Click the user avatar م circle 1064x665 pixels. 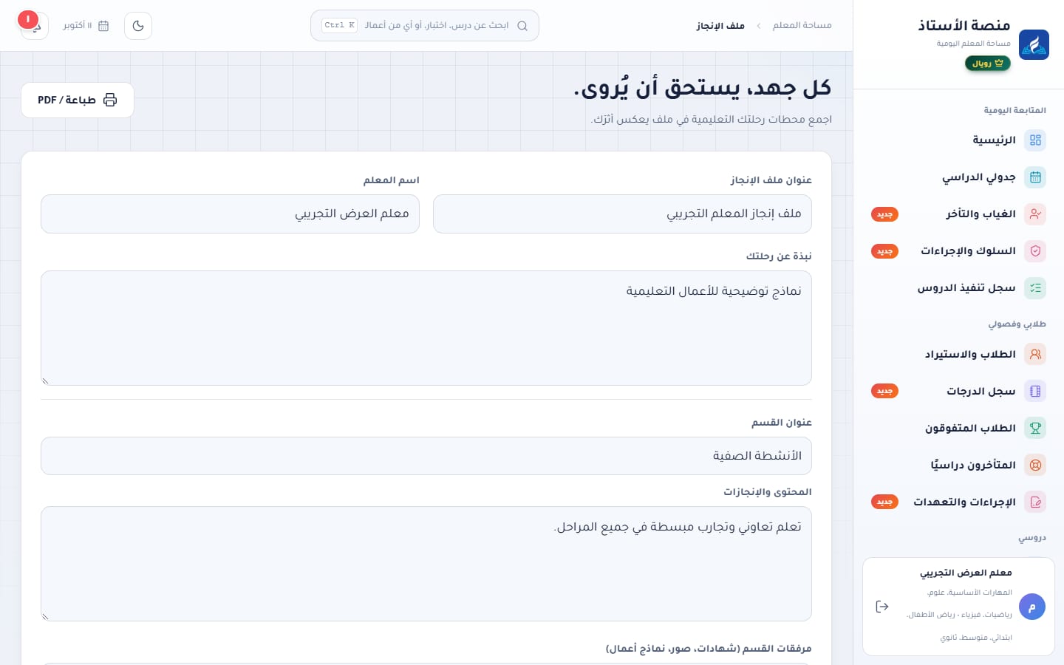pos(1031,607)
